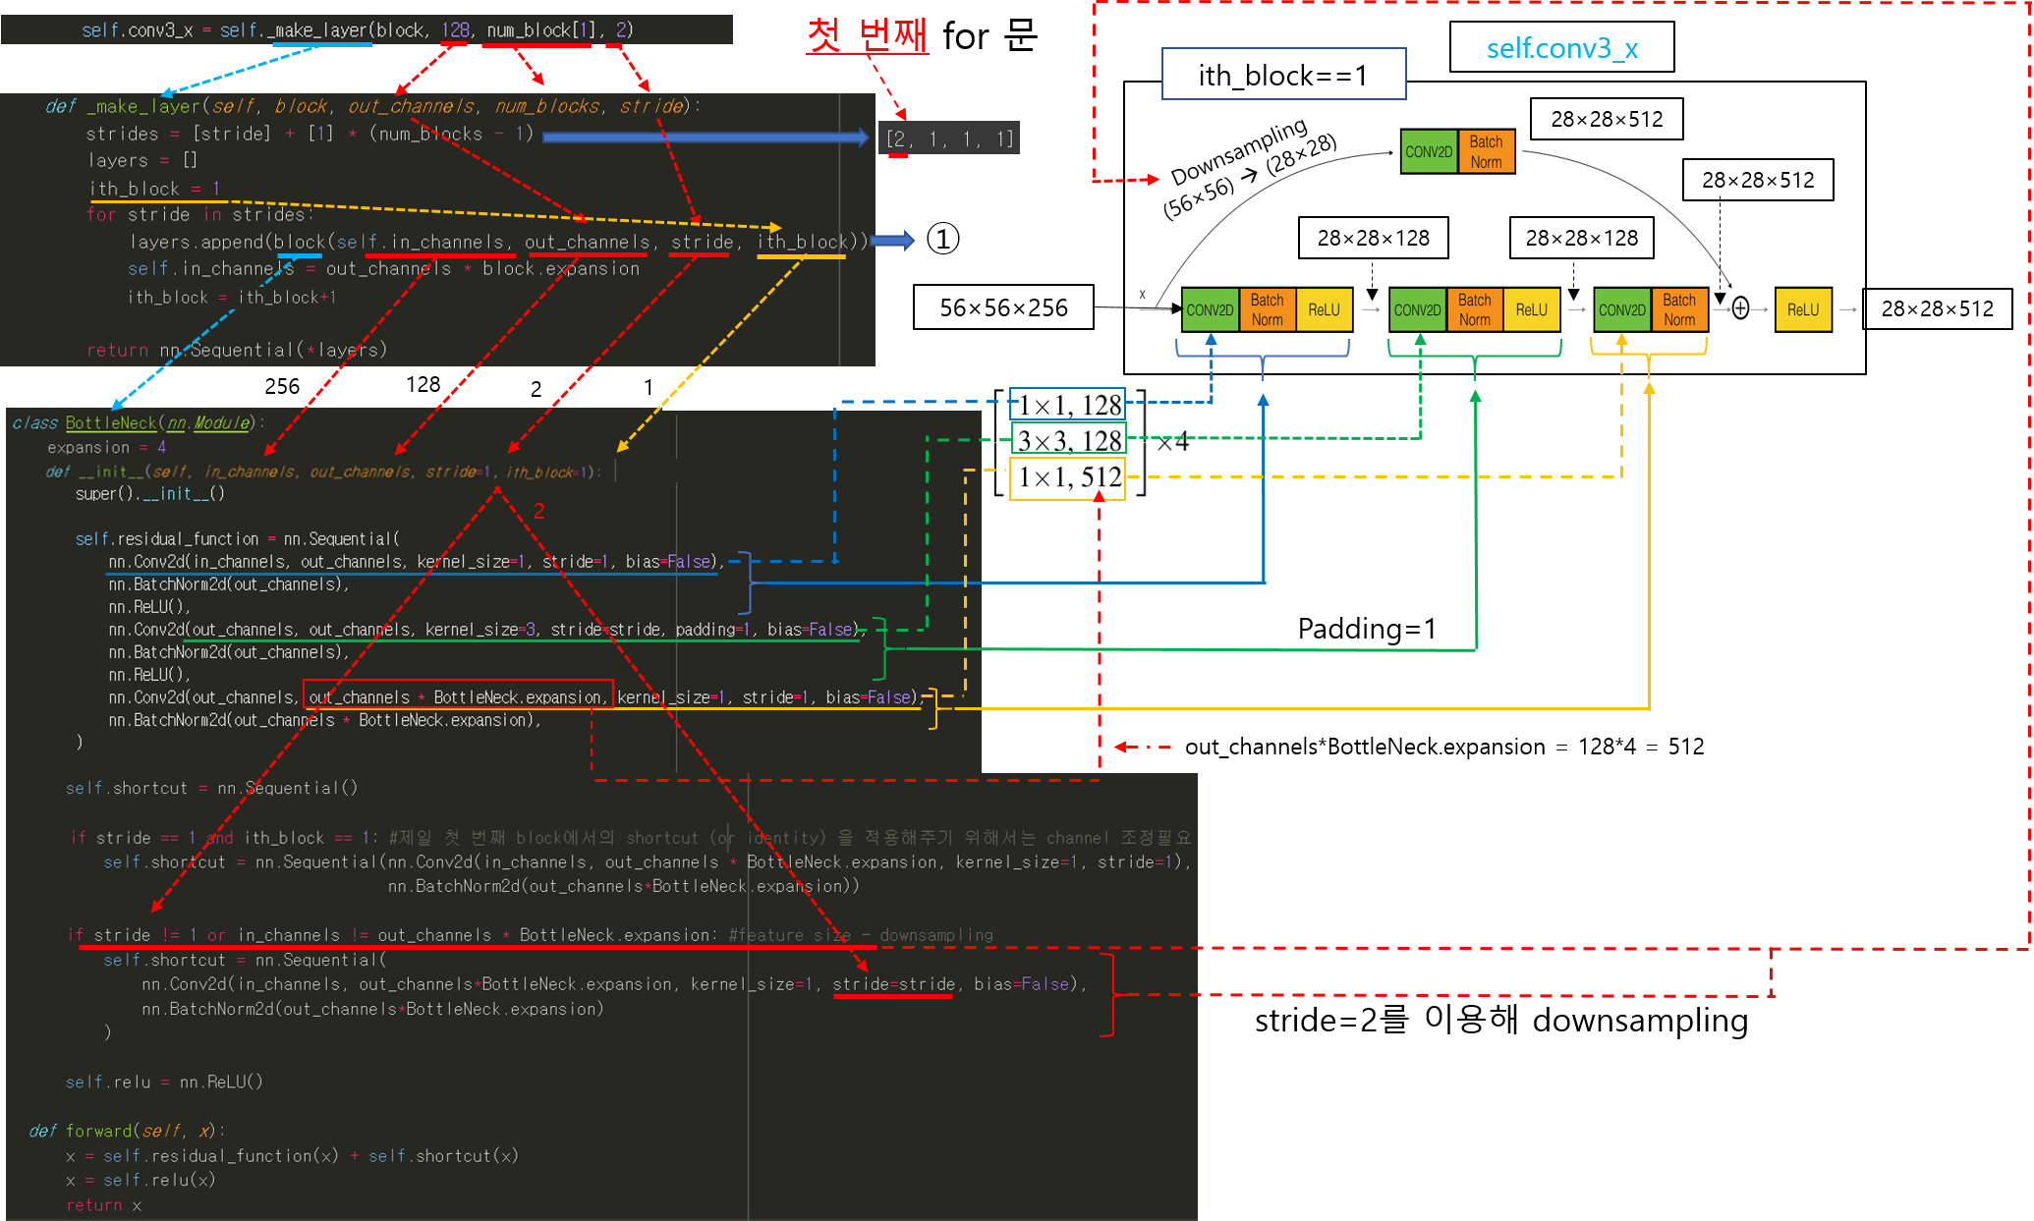The image size is (2034, 1221).
Task: Click the circled plus addition symbol
Action: pyautogui.click(x=1740, y=308)
